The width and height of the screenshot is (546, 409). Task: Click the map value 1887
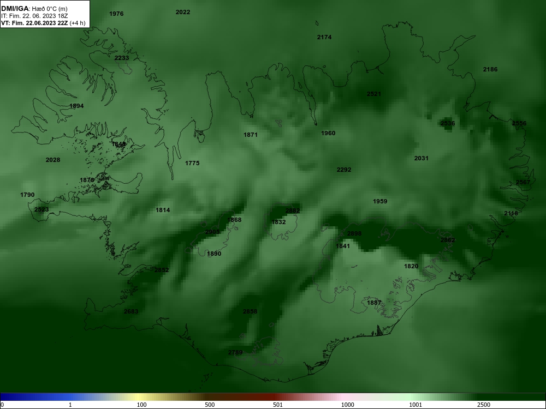(x=375, y=303)
